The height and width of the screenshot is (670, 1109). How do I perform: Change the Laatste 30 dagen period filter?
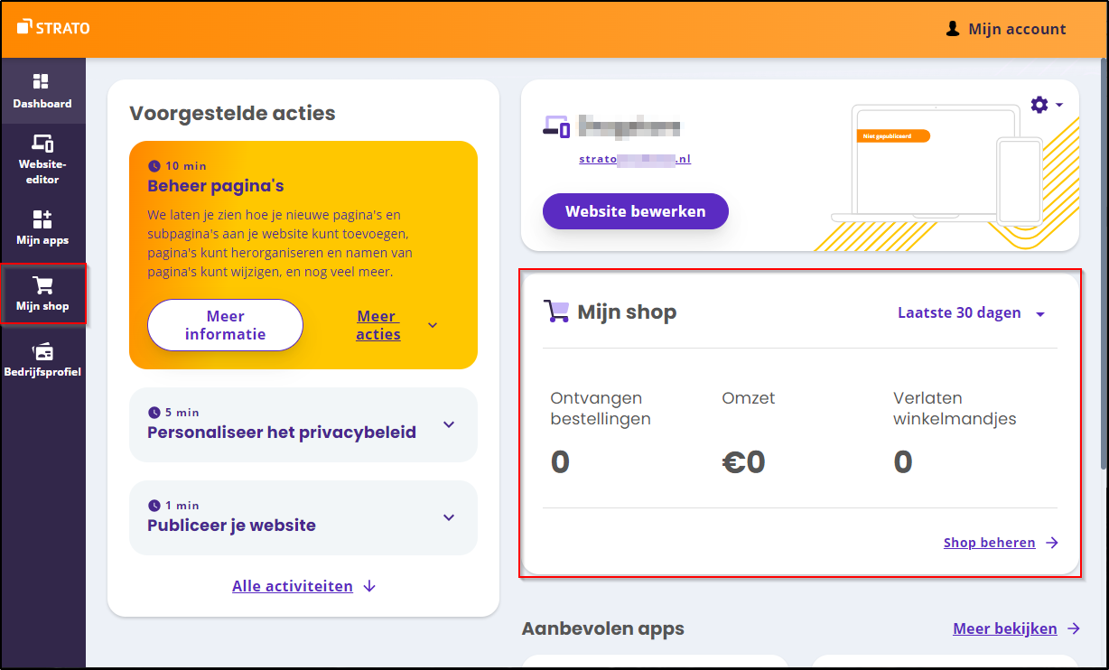coord(970,312)
